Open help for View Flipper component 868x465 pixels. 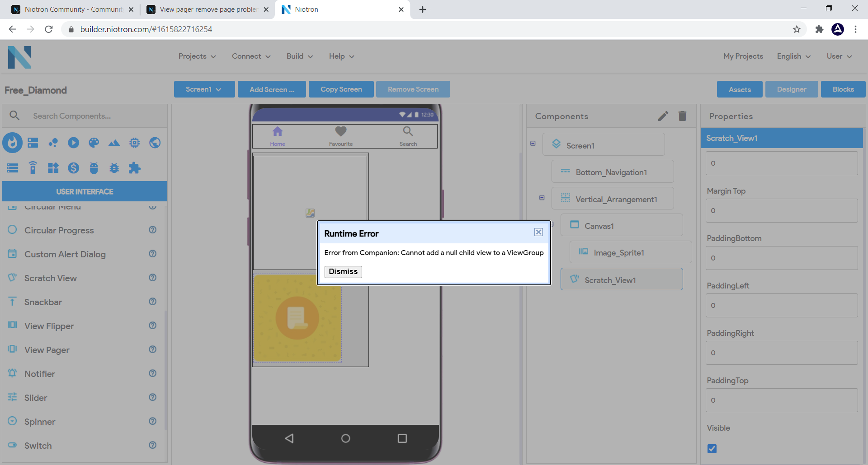pyautogui.click(x=153, y=325)
